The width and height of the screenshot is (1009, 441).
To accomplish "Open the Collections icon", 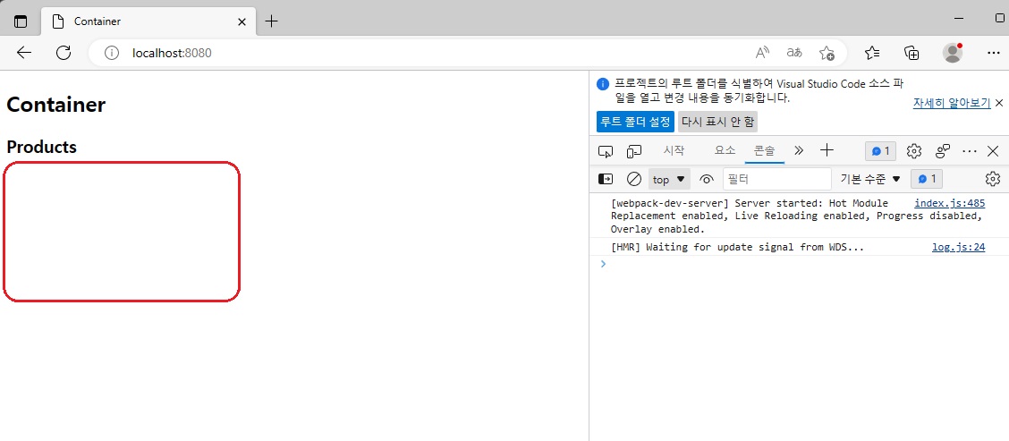I will click(x=911, y=53).
